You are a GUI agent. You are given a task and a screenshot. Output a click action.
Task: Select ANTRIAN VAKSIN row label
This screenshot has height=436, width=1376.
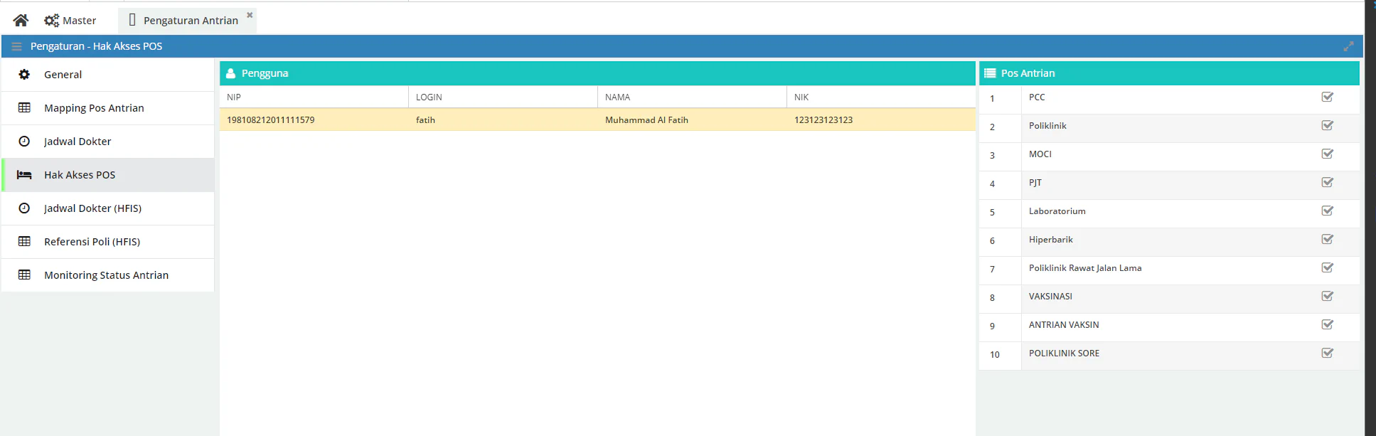pyautogui.click(x=1064, y=325)
